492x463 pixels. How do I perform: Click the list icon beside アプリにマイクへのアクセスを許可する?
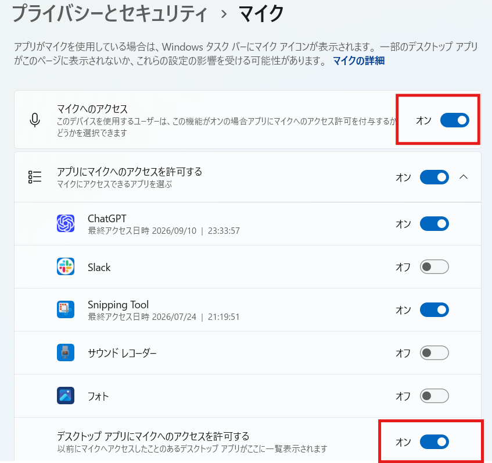click(35, 177)
